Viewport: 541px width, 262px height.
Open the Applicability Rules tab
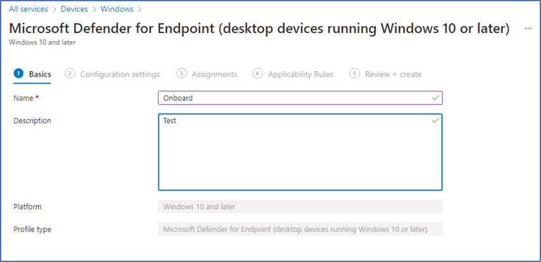click(300, 74)
